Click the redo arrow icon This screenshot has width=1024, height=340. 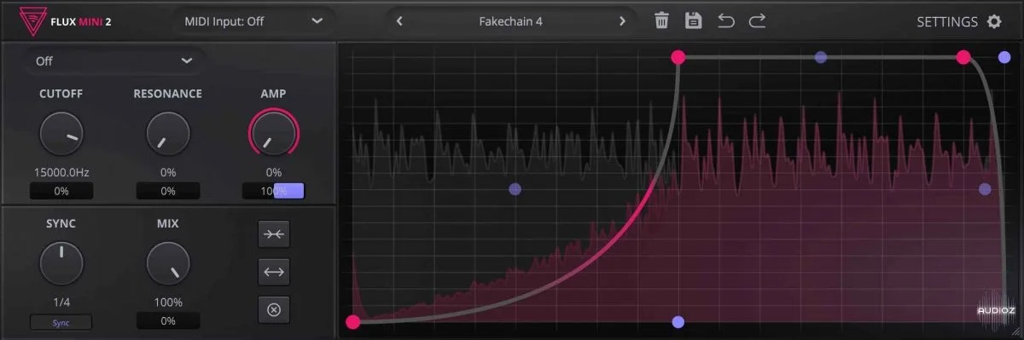click(757, 20)
